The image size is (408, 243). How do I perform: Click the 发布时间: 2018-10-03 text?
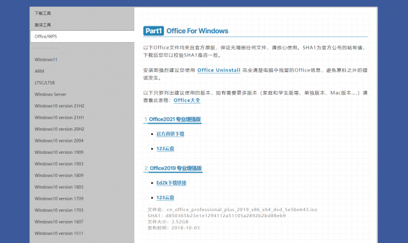173,228
